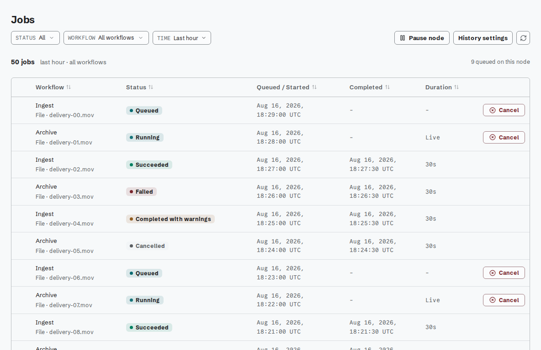
Task: Cancel the delivery-01.mov job
Action: [504, 137]
